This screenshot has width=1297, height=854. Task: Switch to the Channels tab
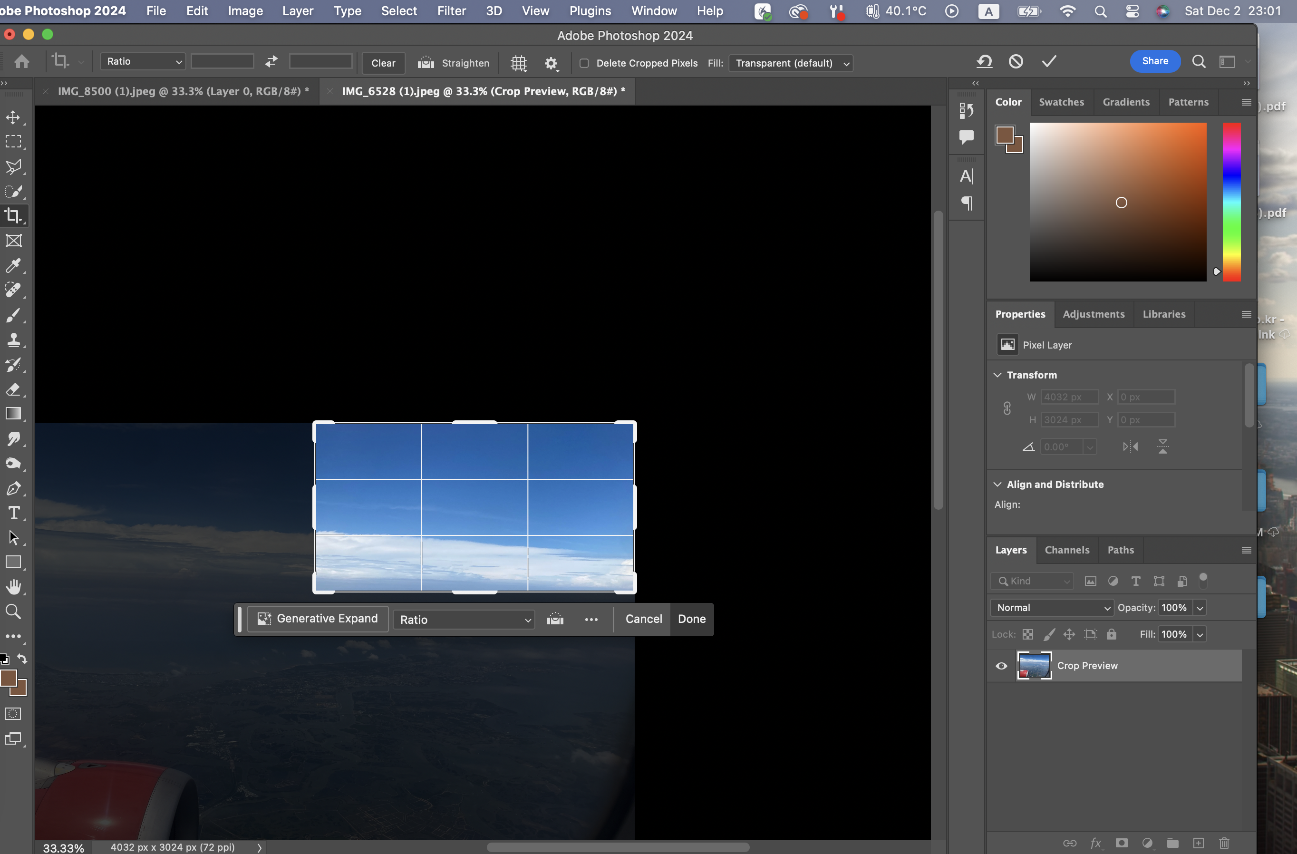point(1066,550)
